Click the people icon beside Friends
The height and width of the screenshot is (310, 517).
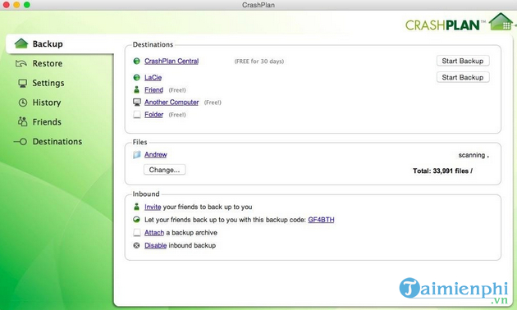click(x=22, y=121)
